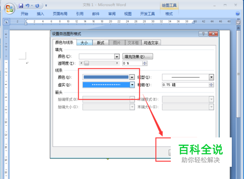
Task: Click the transparency slider left arrow
Action: [x=81, y=63]
